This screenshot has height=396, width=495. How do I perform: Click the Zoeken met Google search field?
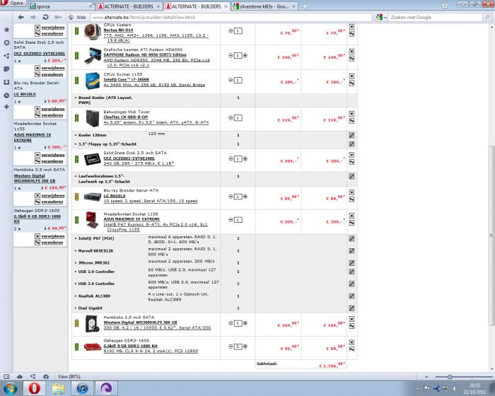point(436,18)
